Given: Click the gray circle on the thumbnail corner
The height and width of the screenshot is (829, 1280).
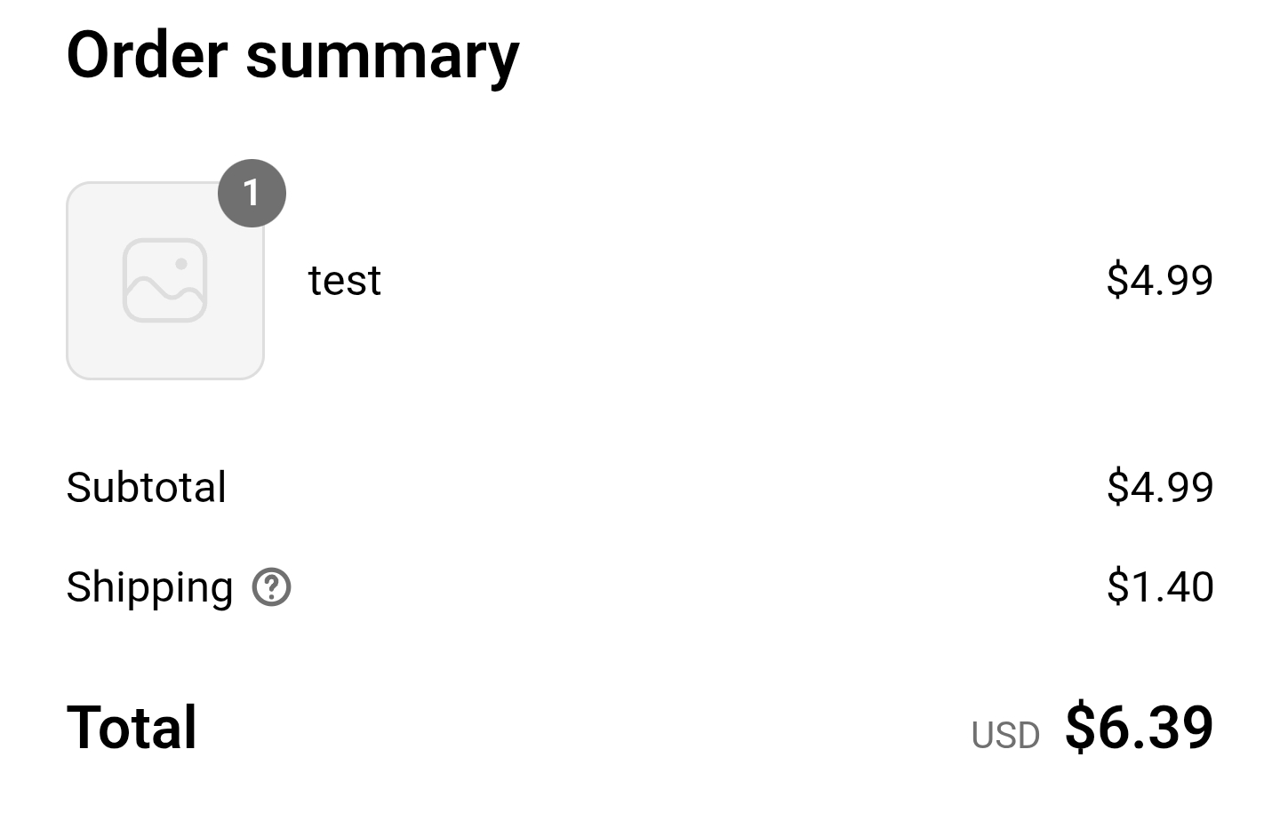Looking at the screenshot, I should pos(252,193).
